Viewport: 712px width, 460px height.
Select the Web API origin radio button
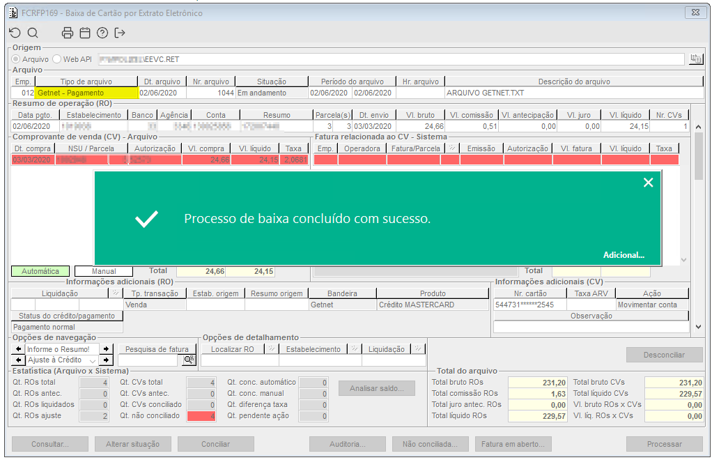click(56, 59)
